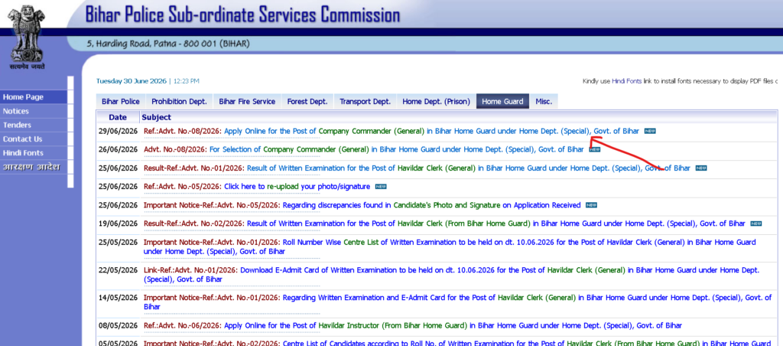Switch to Home Dept. (Prison) tab
Screen dimensions: 783x346
pyautogui.click(x=436, y=102)
